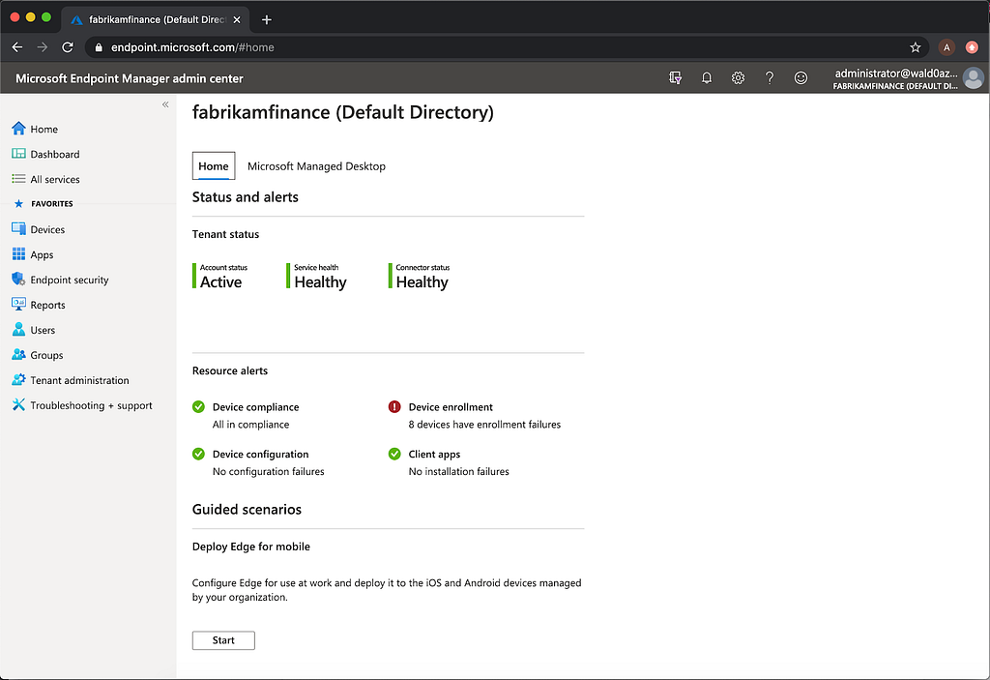The width and height of the screenshot is (990, 680).
Task: Switch to the Home tab
Action: [x=214, y=165]
